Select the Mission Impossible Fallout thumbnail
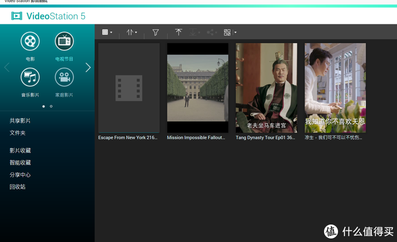This screenshot has height=242, width=397. coord(198,88)
